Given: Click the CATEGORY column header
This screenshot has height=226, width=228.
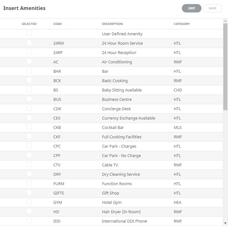Looking at the screenshot, I should (182, 24).
